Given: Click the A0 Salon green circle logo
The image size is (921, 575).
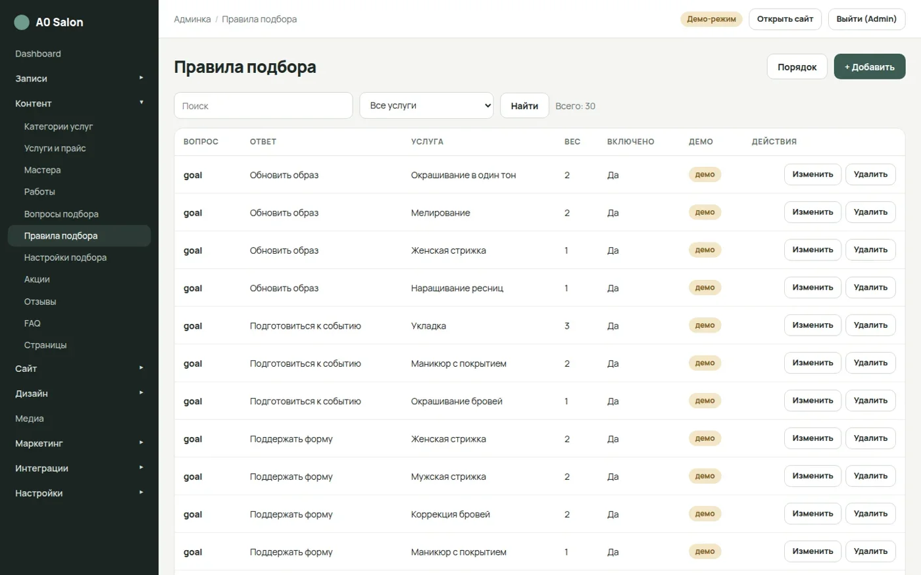Looking at the screenshot, I should [22, 22].
